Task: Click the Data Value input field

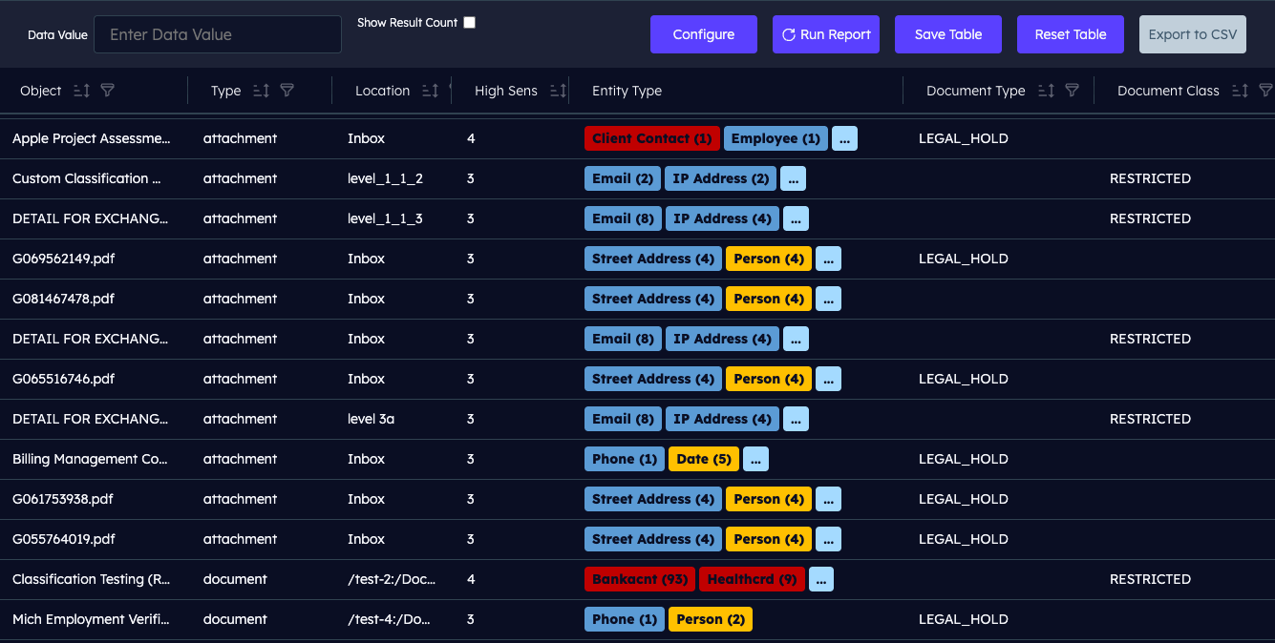Action: click(x=218, y=34)
